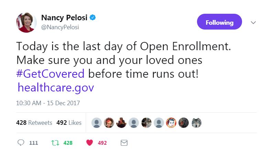Viewport: 273px width, 154px height.
Task: Unlike the tweet via red heart icon
Action: (89, 143)
